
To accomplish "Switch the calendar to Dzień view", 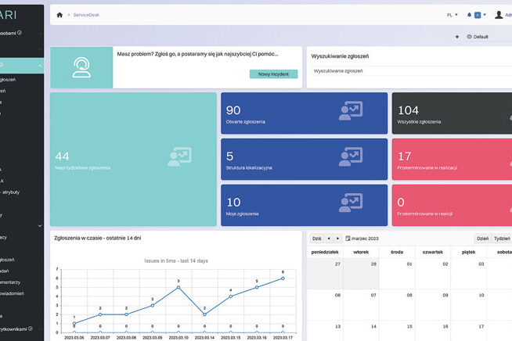I will click(x=482, y=239).
